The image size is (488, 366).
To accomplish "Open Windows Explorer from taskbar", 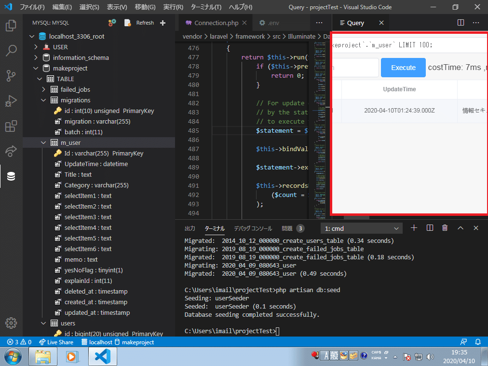I will pyautogui.click(x=43, y=356).
